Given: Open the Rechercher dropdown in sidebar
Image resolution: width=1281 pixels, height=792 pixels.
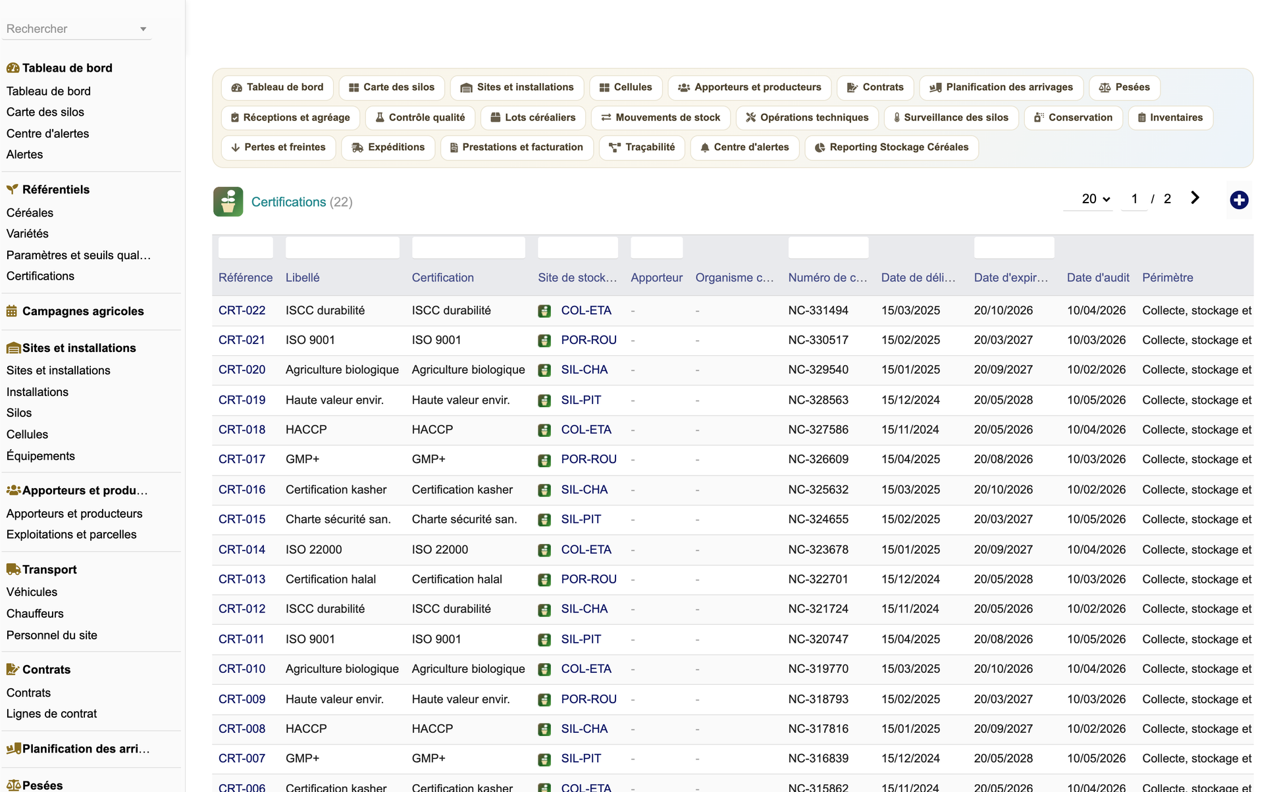Looking at the screenshot, I should (77, 29).
